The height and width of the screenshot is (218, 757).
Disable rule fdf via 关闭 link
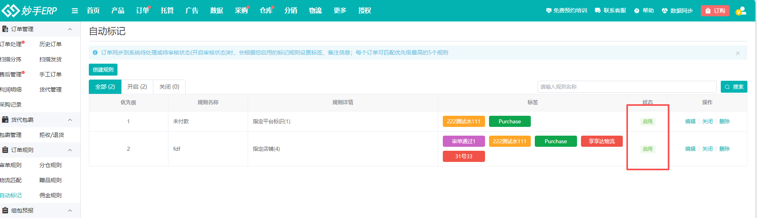(x=707, y=149)
